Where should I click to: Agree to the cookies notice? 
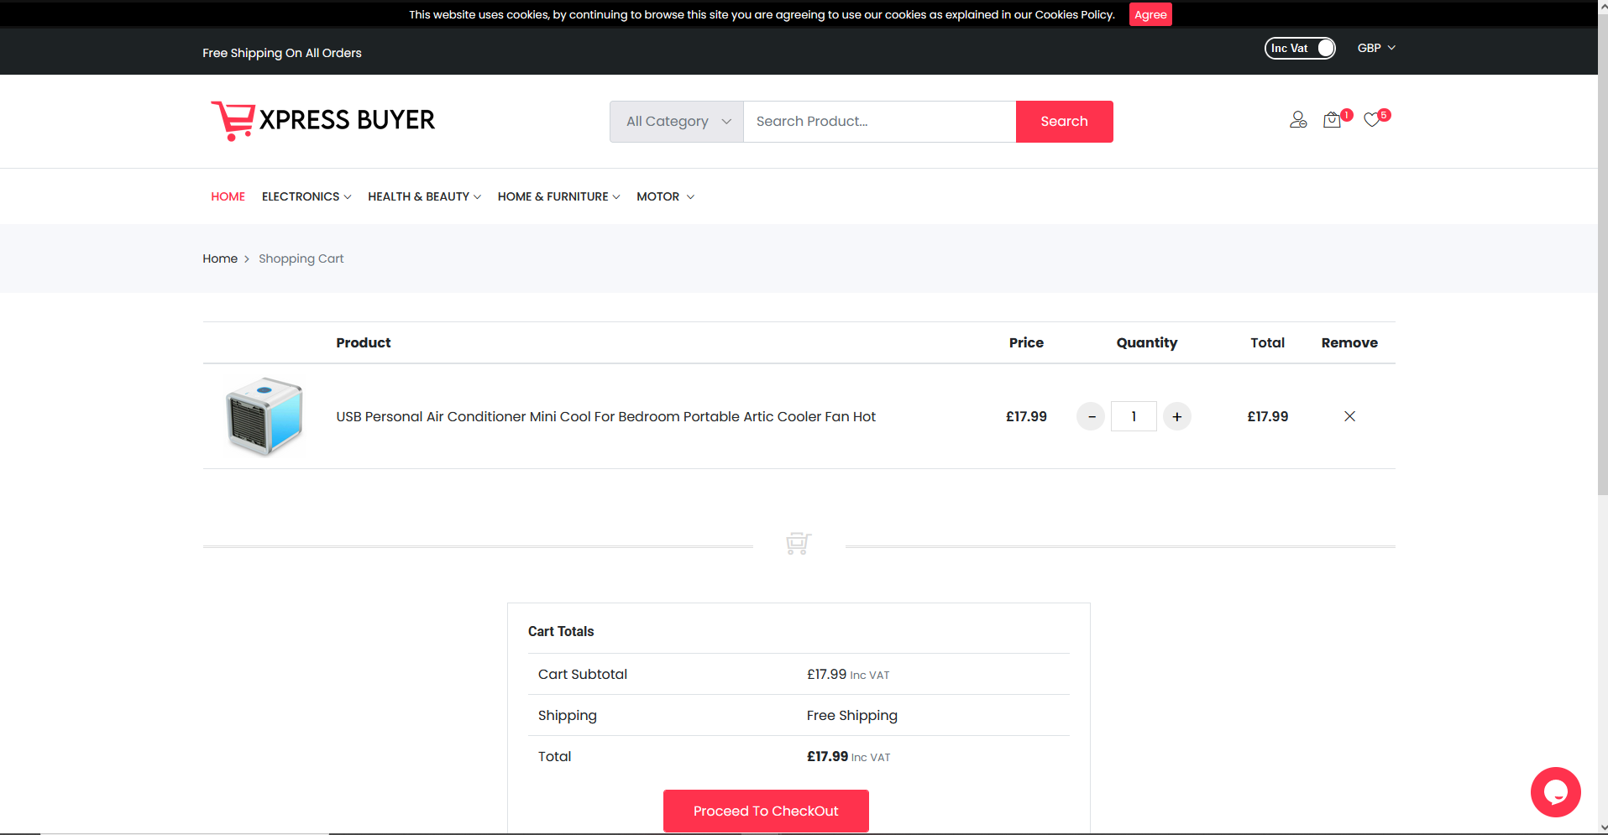pos(1150,15)
